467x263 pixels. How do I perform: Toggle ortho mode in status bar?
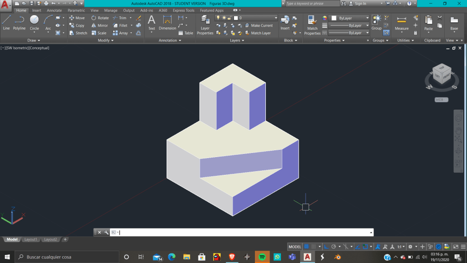(x=327, y=247)
